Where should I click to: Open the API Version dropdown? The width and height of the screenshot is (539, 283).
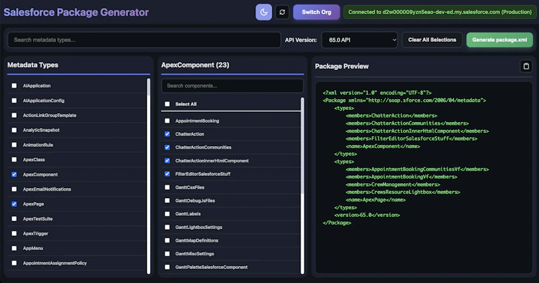tap(360, 40)
